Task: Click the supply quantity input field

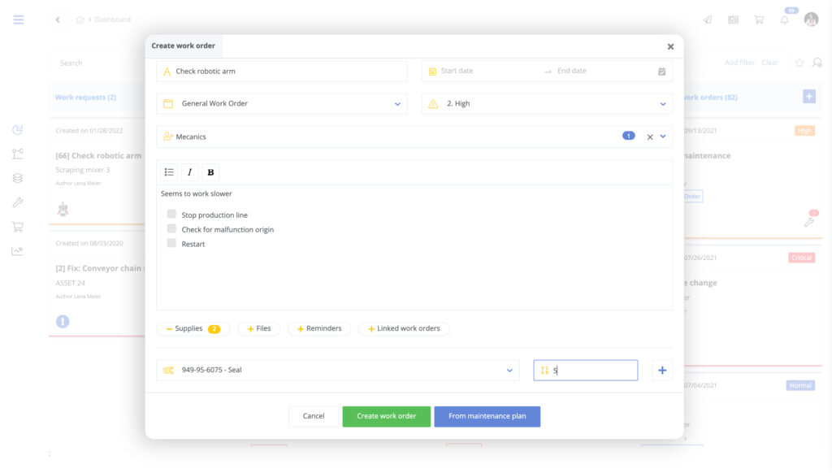Action: pos(586,371)
